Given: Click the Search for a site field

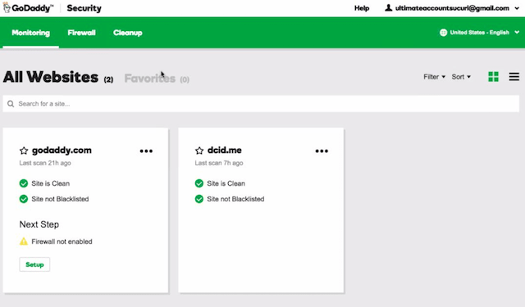Looking at the screenshot, I should pos(261,104).
